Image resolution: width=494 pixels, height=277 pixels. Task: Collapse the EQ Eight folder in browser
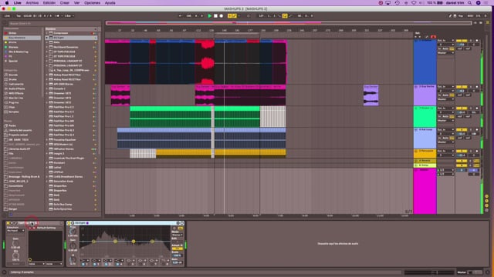click(x=47, y=38)
